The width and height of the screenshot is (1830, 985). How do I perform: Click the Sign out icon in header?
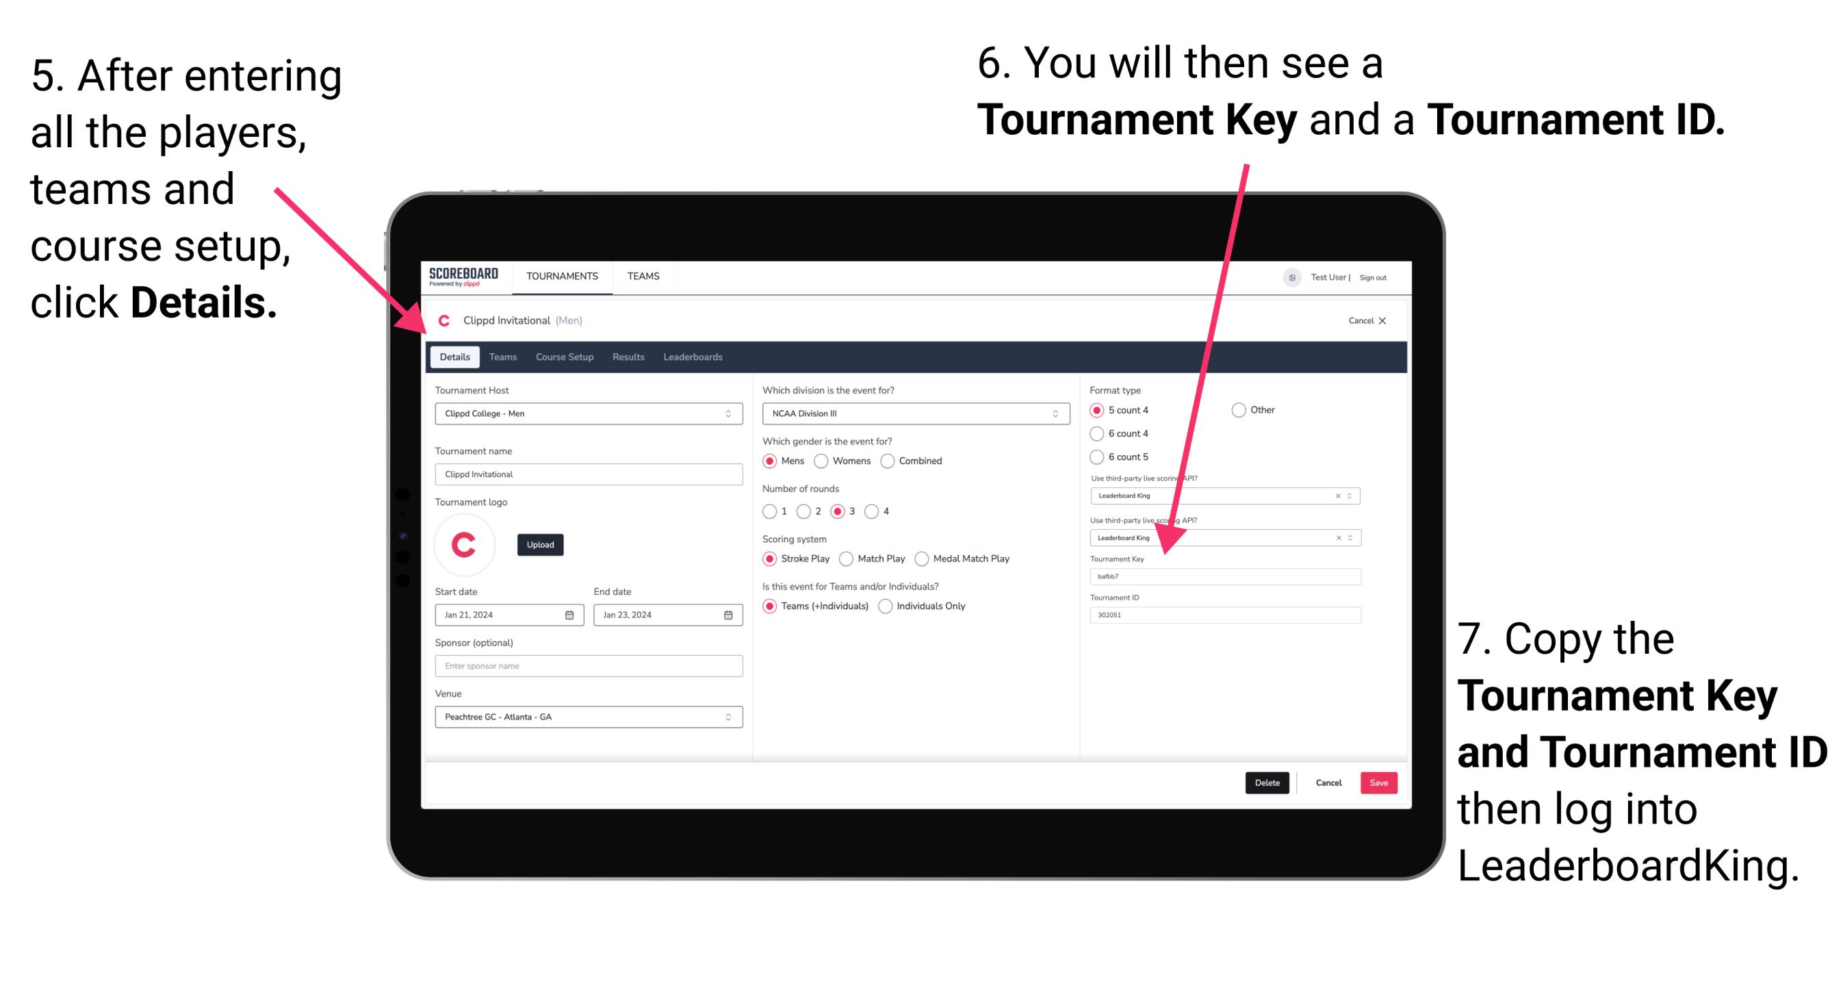[1381, 277]
